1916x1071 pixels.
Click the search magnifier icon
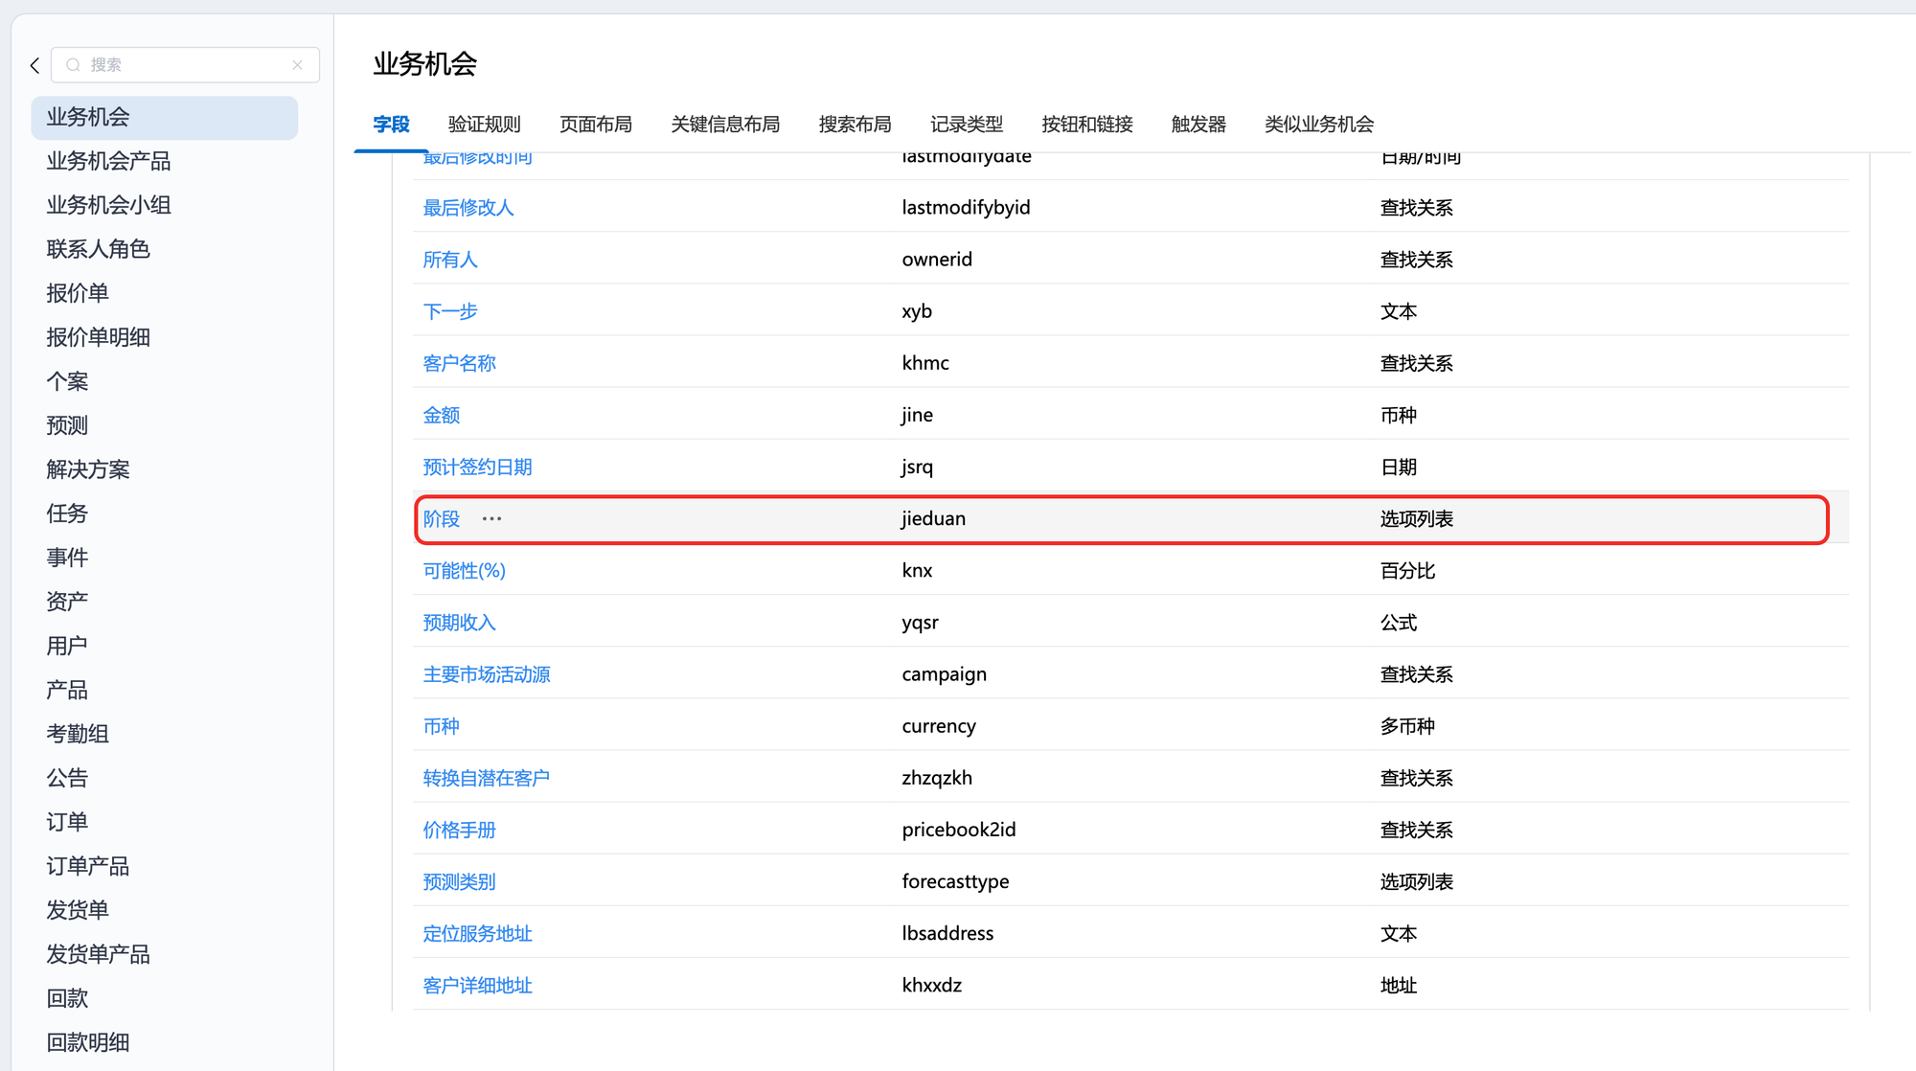tap(73, 65)
